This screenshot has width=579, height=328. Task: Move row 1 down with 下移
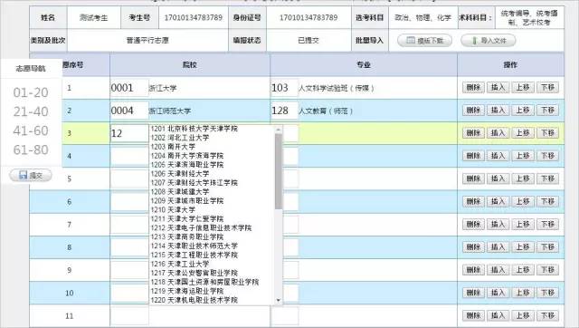pyautogui.click(x=547, y=88)
